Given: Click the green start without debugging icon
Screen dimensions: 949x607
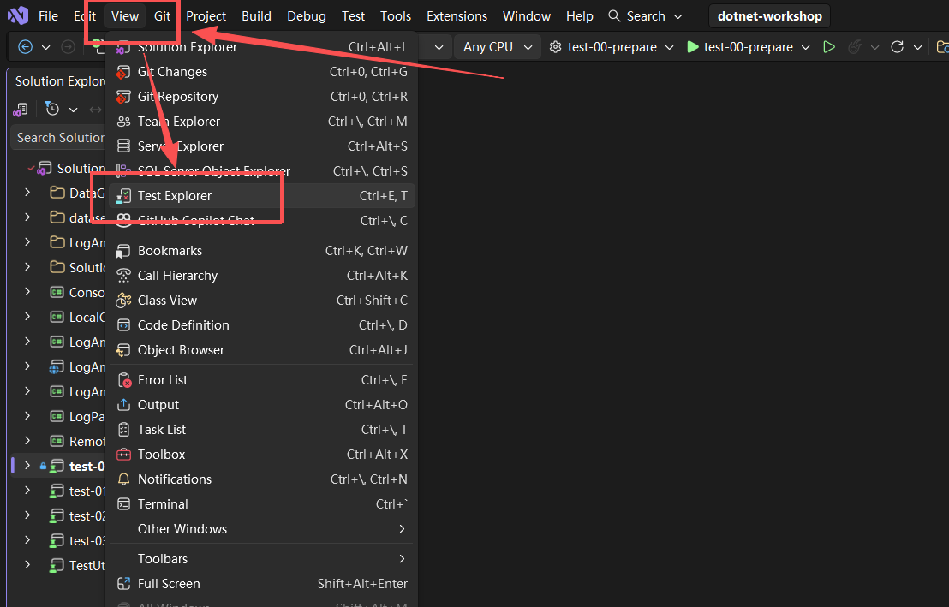Looking at the screenshot, I should [829, 46].
